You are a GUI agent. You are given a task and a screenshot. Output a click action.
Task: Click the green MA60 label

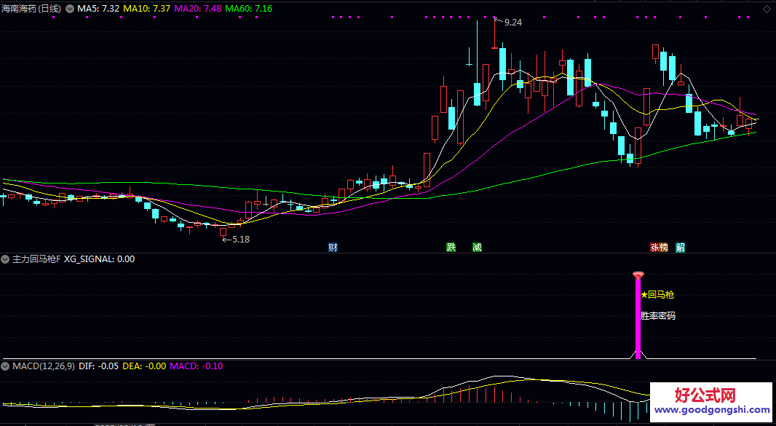(249, 8)
